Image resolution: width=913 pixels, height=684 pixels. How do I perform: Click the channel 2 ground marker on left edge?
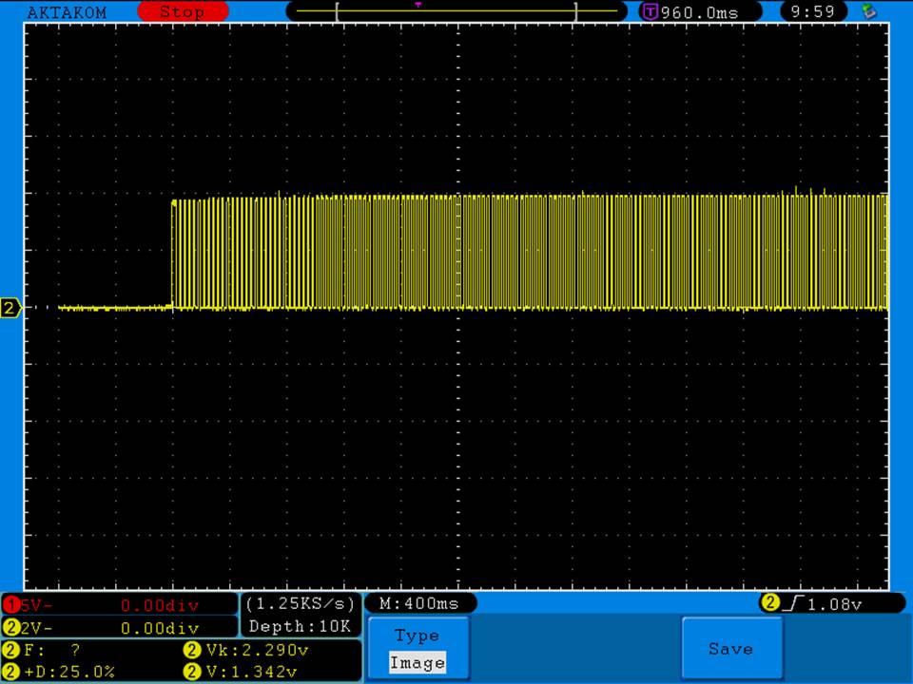[11, 308]
